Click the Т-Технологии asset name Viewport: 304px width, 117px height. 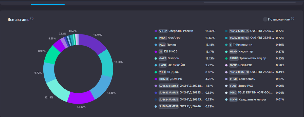(243, 45)
